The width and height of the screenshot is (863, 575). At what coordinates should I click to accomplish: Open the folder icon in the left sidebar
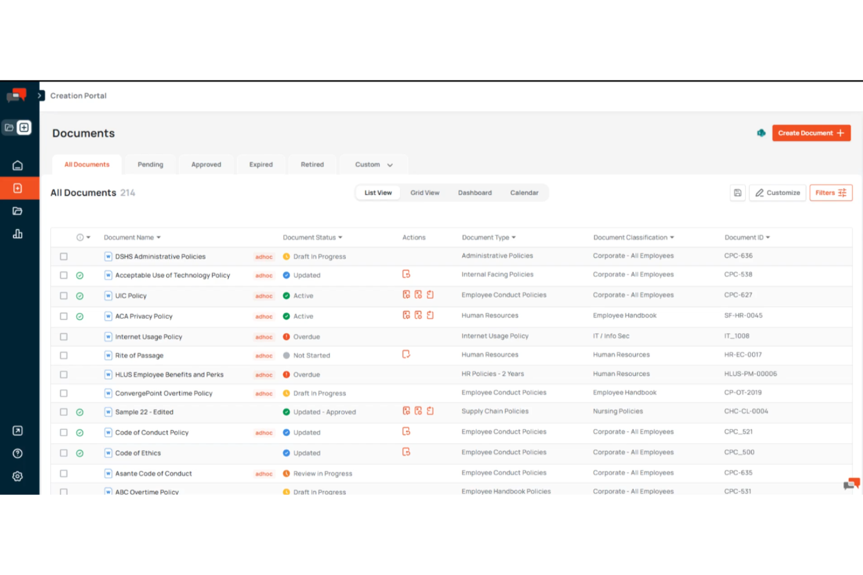17,211
